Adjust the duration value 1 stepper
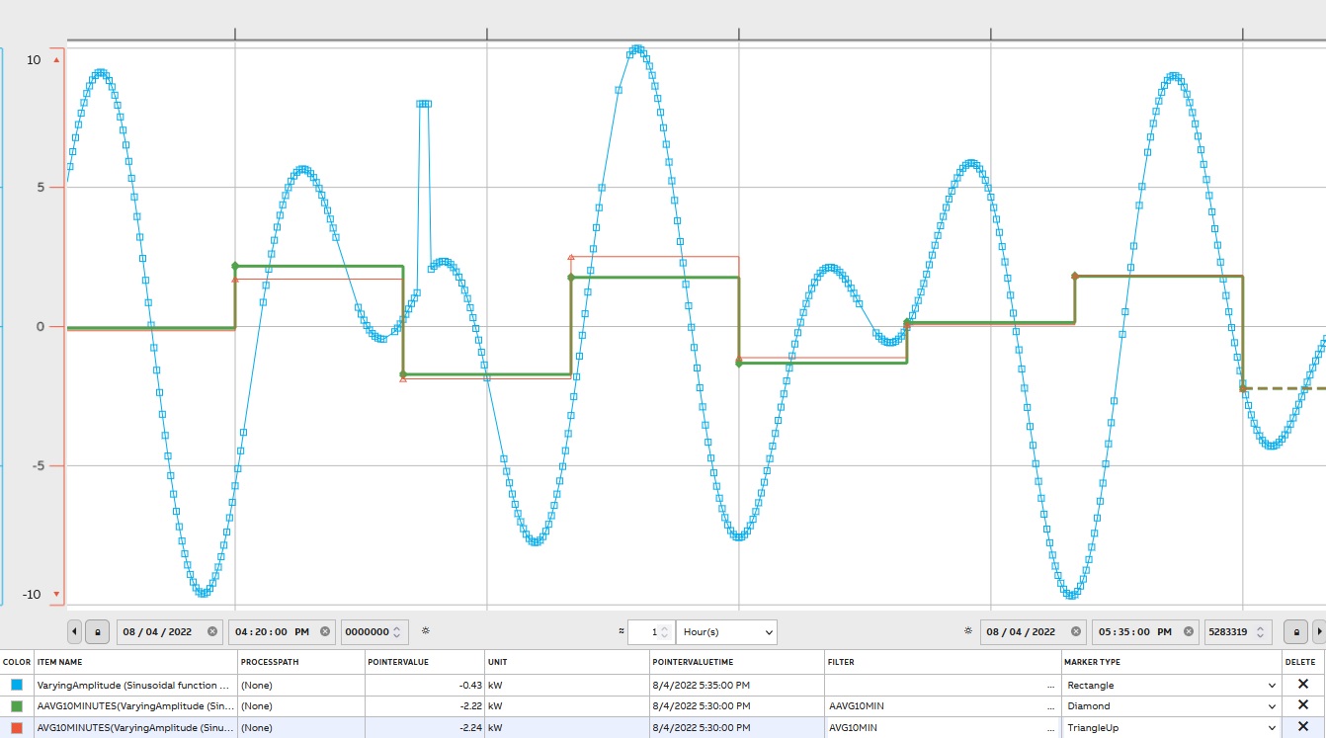Screen dimensions: 1326x738 tap(665, 631)
